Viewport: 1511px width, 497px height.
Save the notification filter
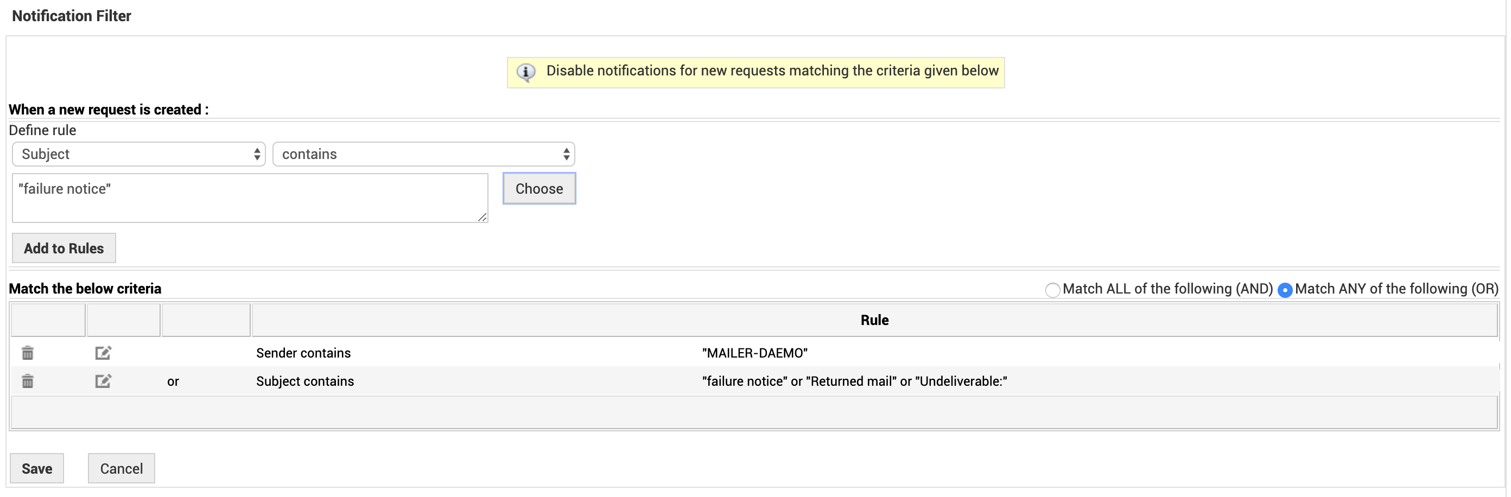(37, 468)
